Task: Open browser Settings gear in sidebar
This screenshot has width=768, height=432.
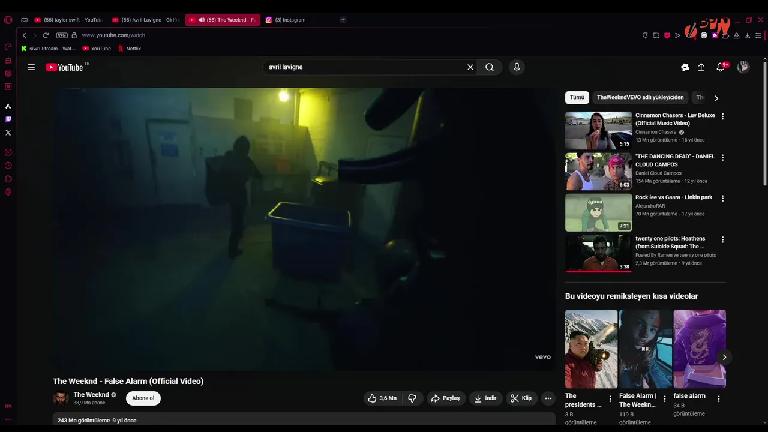Action: [8, 192]
